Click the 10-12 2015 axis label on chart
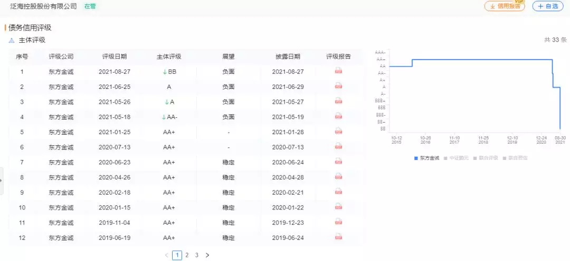Viewport: 570px width, 261px height. (396, 140)
